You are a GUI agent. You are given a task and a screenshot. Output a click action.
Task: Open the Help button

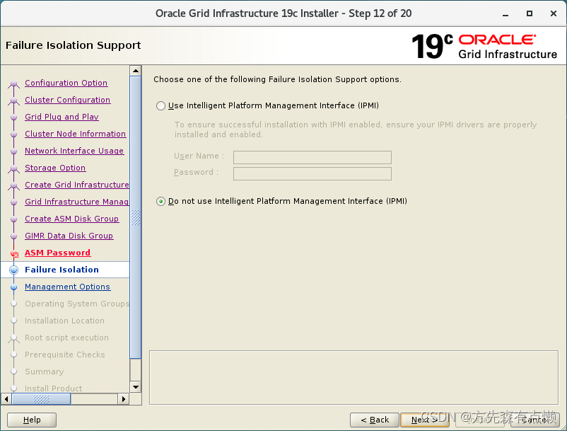point(32,420)
